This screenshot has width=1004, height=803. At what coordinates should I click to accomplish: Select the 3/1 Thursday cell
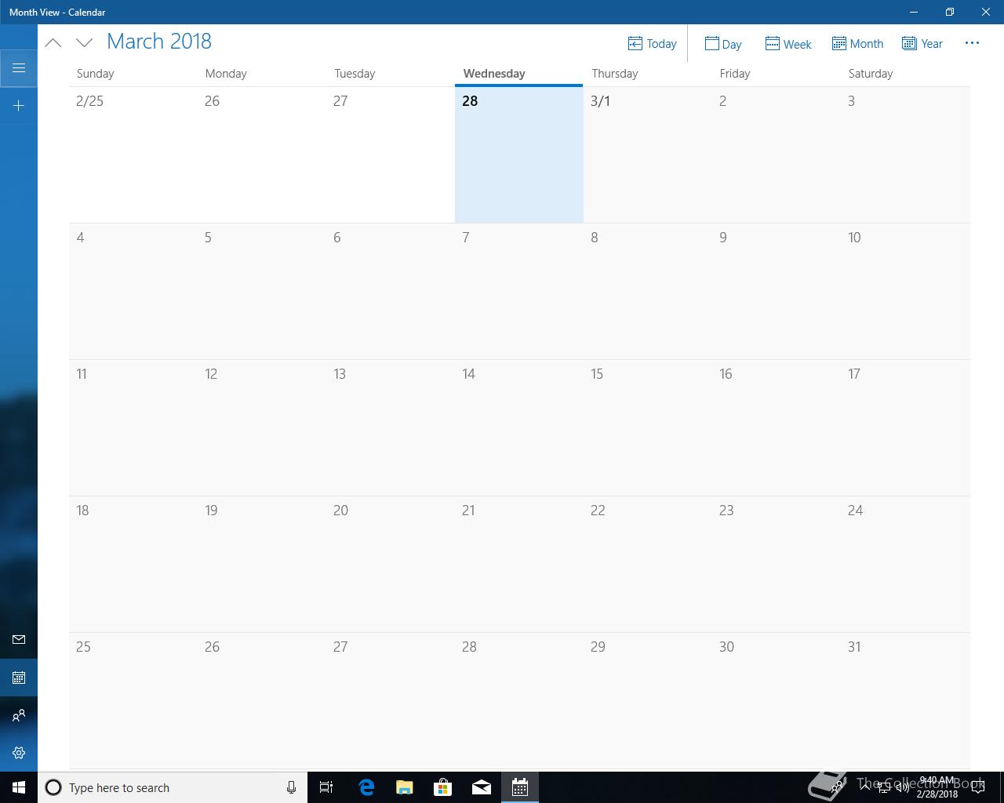pos(647,154)
